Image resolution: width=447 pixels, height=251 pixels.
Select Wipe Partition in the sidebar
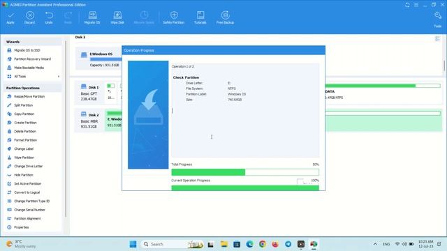[24, 158]
